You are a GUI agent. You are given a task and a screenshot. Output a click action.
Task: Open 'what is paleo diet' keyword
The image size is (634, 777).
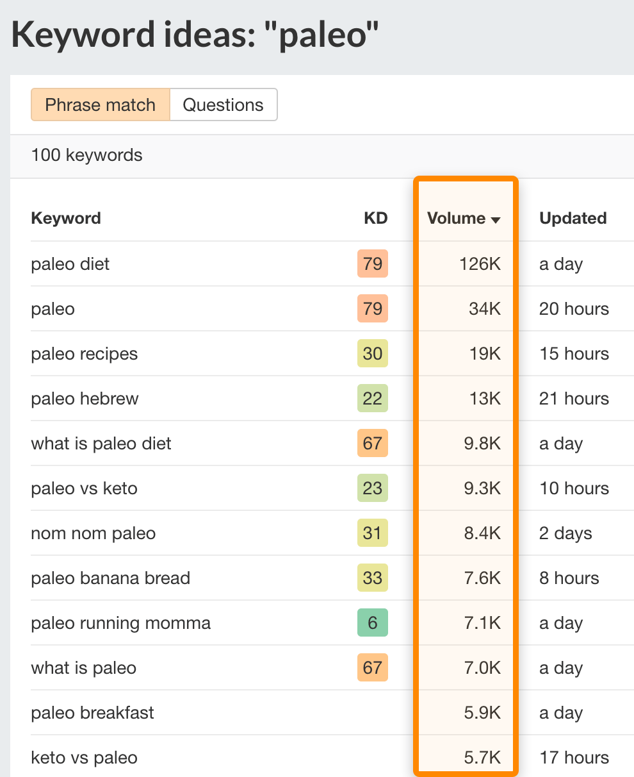[101, 444]
